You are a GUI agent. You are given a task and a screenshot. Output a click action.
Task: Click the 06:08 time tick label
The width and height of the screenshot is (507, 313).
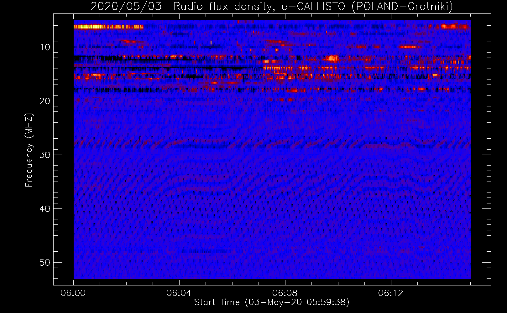[285, 293]
